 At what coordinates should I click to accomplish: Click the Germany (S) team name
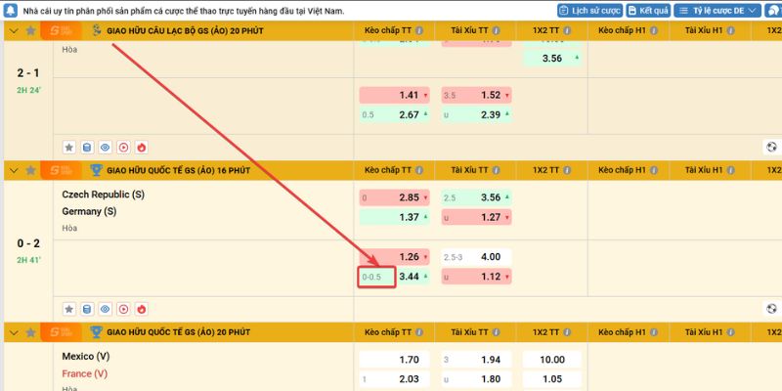click(x=89, y=211)
